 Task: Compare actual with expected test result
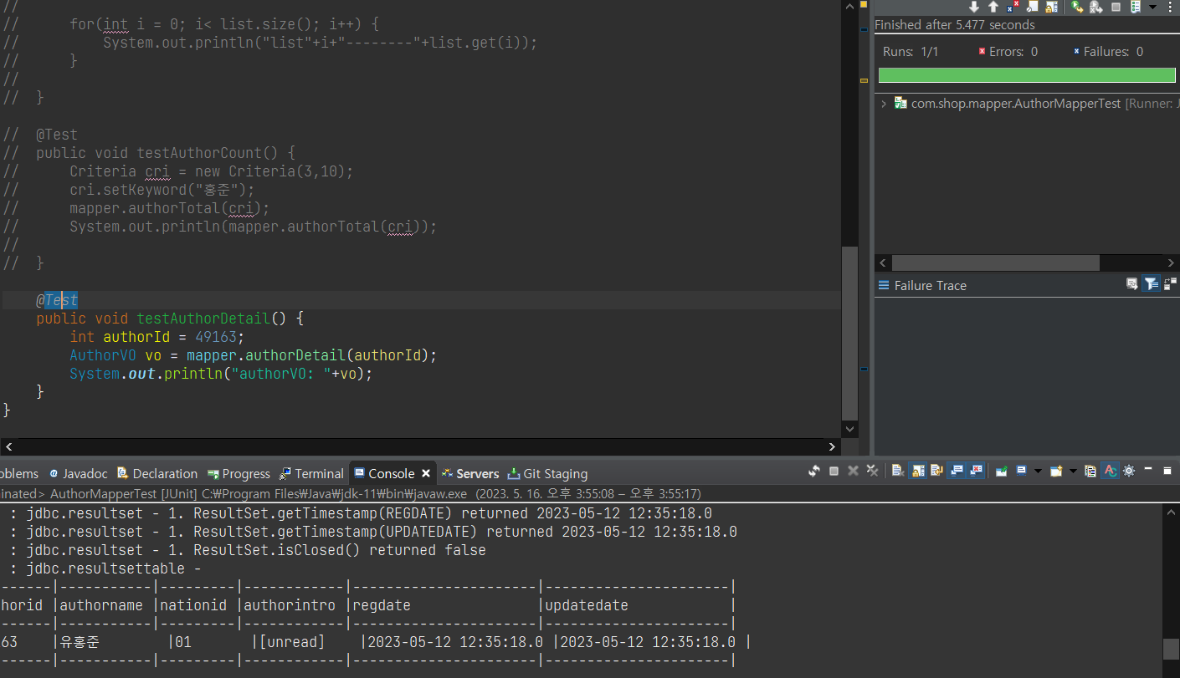1170,284
